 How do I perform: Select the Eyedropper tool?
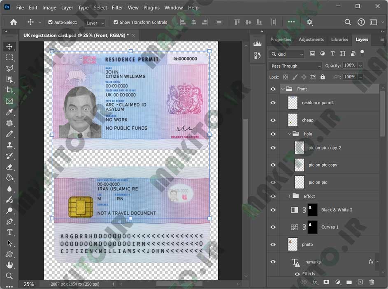pos(9,112)
